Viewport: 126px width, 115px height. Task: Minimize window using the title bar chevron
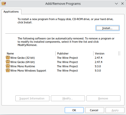(x=116, y=4)
